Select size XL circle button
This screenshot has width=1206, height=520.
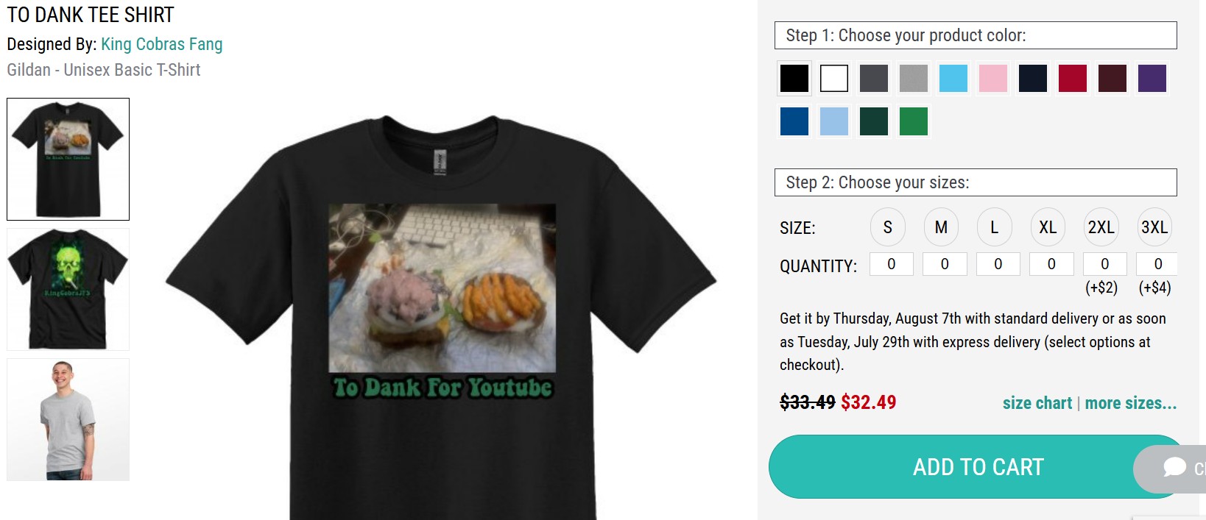pyautogui.click(x=1048, y=227)
